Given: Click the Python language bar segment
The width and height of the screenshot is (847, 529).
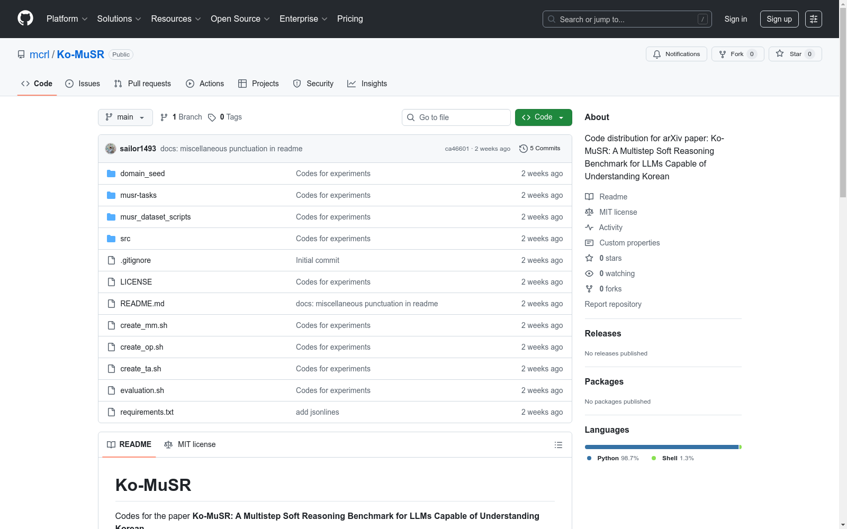Looking at the screenshot, I should [661, 447].
